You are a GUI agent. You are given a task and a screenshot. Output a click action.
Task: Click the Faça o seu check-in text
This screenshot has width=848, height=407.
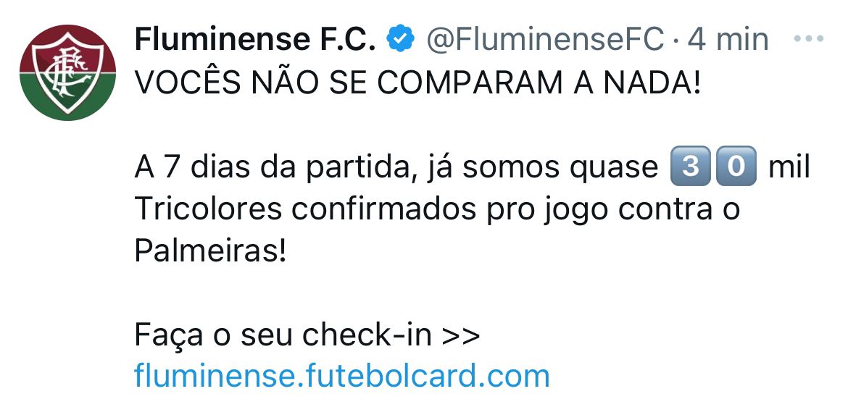(x=283, y=335)
